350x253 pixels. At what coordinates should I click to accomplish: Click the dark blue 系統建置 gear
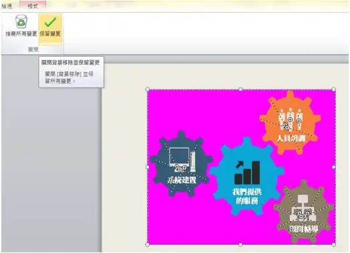coord(181,164)
